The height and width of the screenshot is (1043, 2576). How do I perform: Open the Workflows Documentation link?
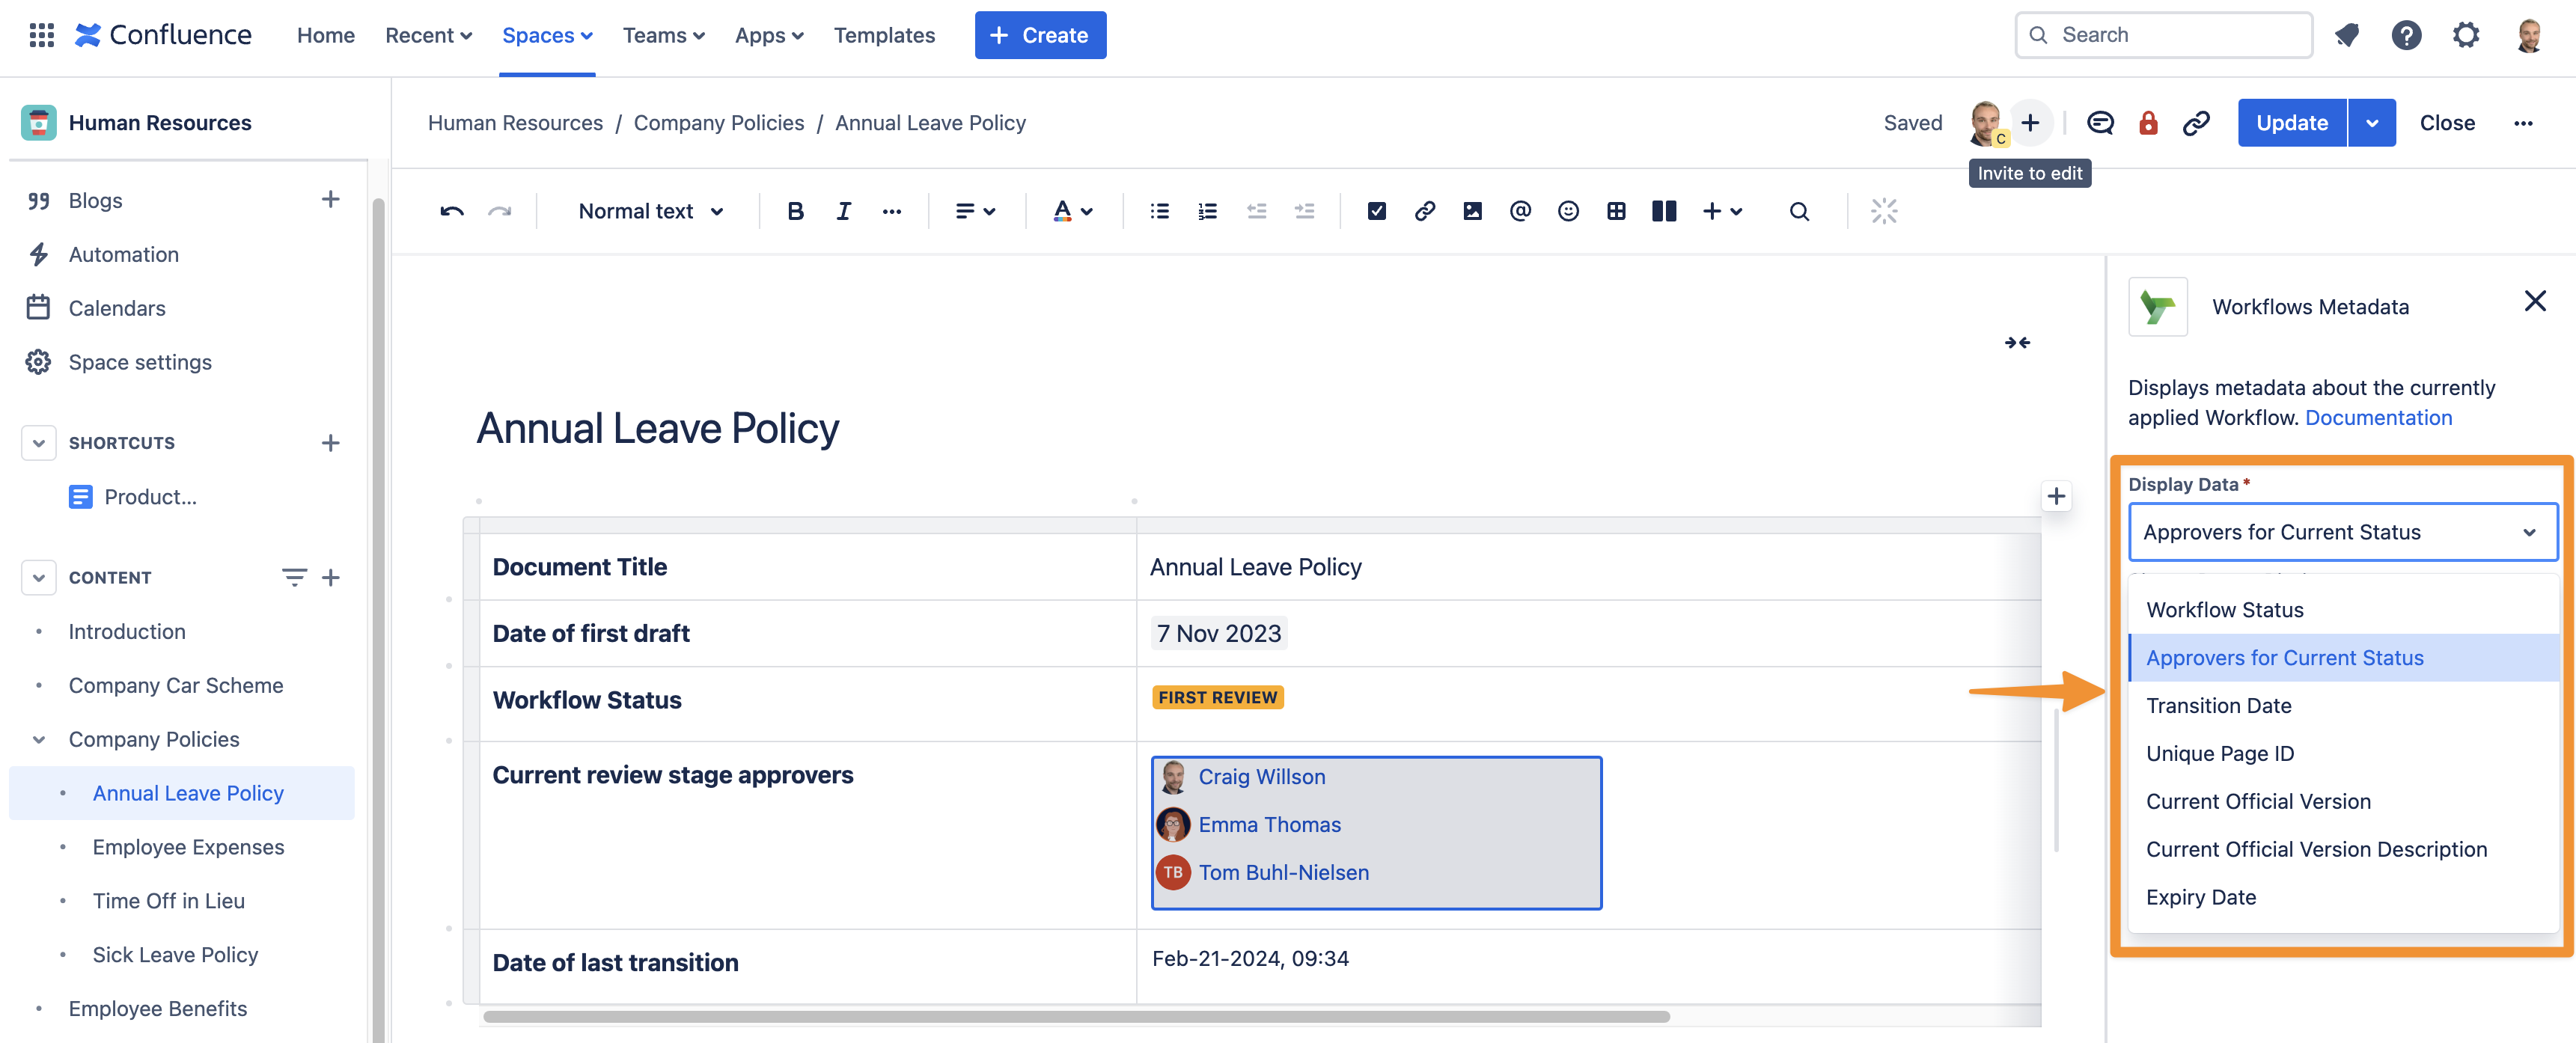click(2379, 417)
